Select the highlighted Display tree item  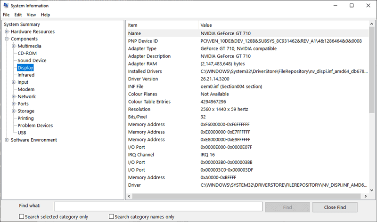pos(25,68)
